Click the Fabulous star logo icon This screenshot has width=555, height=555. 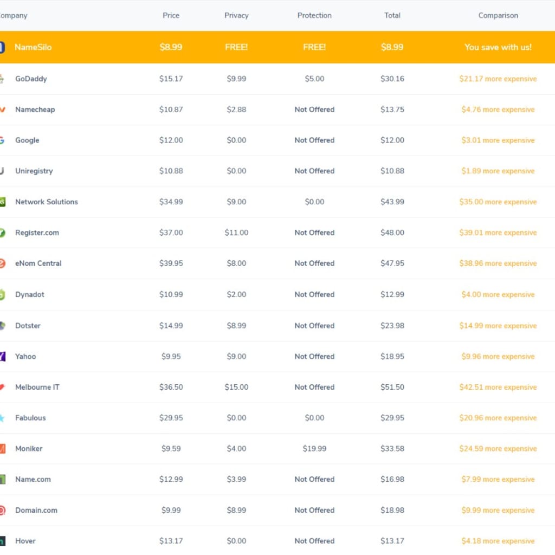point(2,418)
